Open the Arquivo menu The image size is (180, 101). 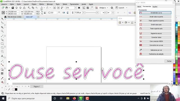coord(4,4)
